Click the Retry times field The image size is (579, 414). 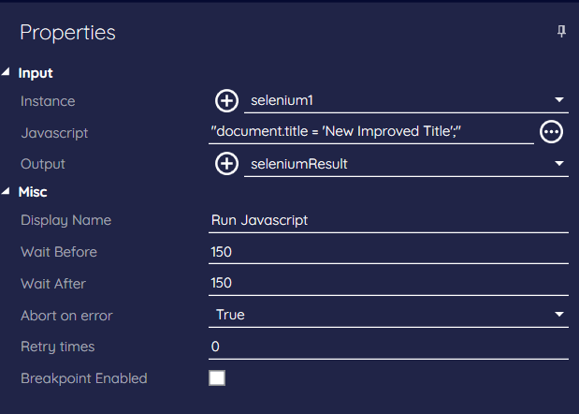388,347
